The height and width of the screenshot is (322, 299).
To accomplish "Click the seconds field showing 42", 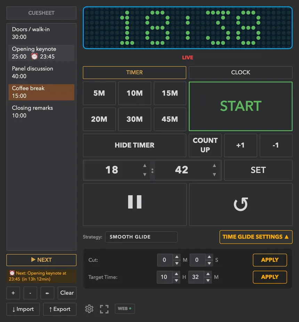I will click(x=182, y=170).
